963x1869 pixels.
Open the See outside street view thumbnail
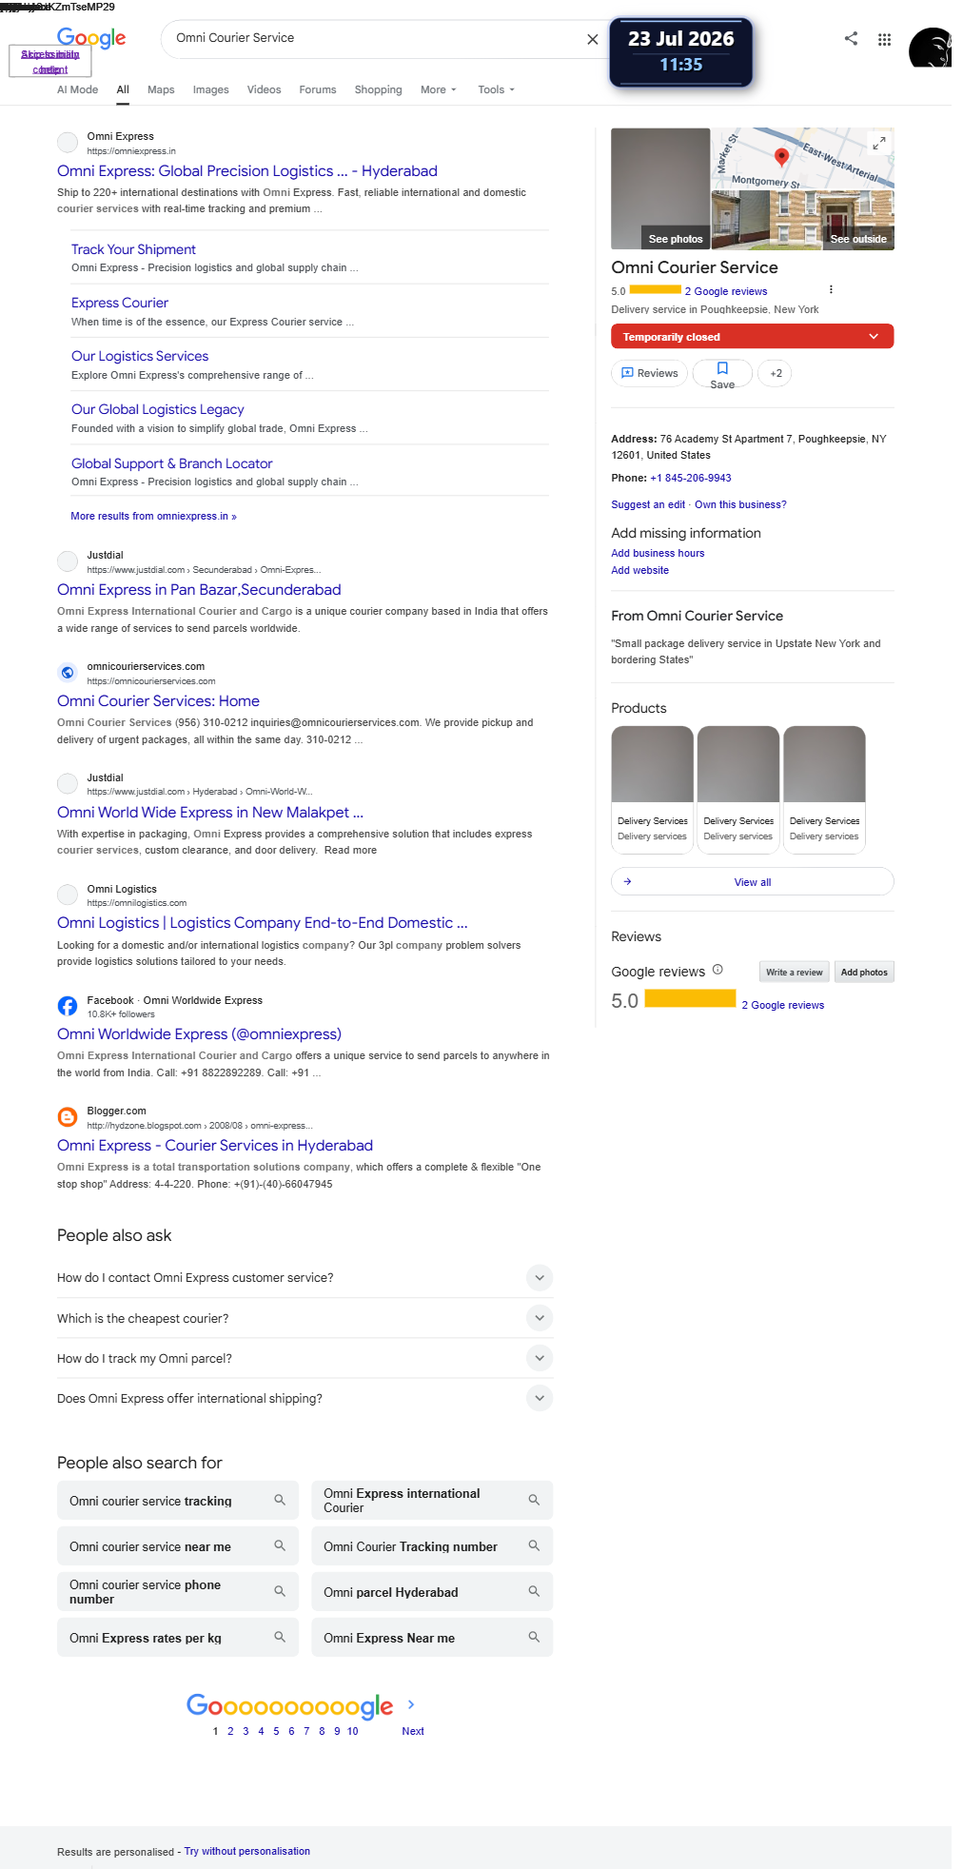(857, 220)
